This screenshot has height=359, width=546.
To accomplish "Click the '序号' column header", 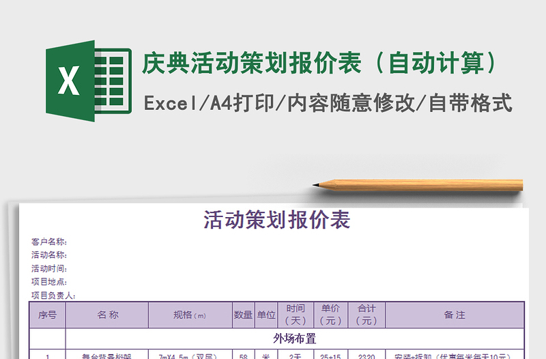I will point(47,315).
